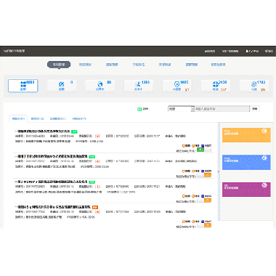Toggle the orange switch on the second record
Screen dimensions: 276x276
click(204, 175)
